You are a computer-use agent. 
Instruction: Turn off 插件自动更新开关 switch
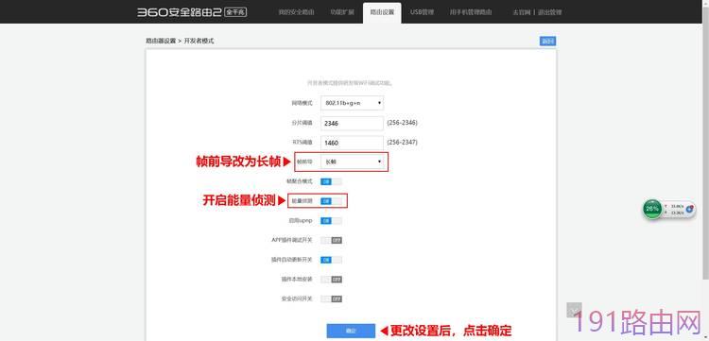331,260
